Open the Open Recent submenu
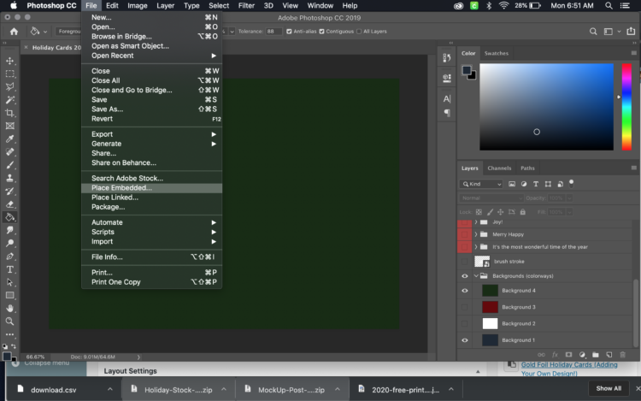Viewport: 641px width, 401px height. [151, 56]
